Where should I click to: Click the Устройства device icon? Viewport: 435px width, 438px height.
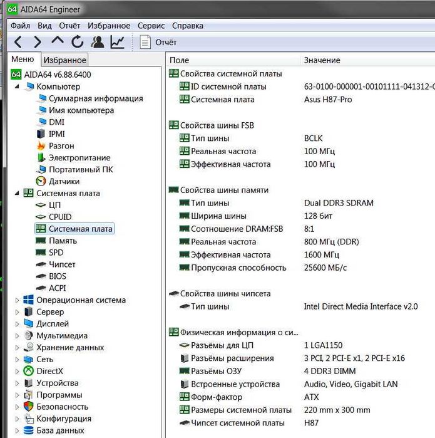(28, 383)
